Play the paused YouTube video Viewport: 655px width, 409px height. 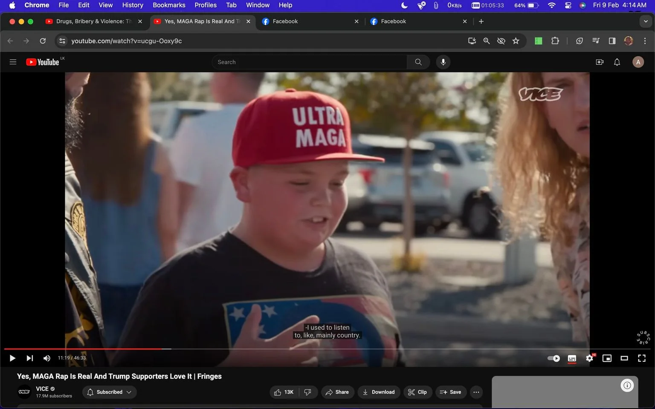coord(12,358)
